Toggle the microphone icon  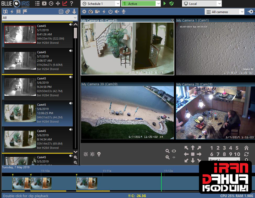pyautogui.click(x=124, y=12)
